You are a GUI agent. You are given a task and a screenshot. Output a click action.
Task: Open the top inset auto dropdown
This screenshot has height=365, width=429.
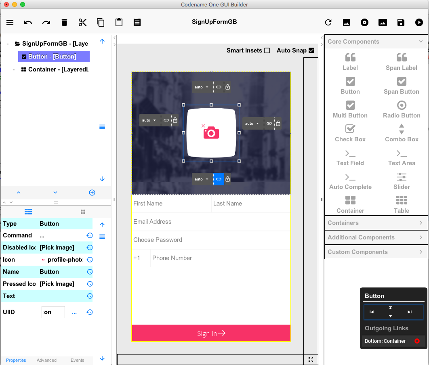pos(202,87)
